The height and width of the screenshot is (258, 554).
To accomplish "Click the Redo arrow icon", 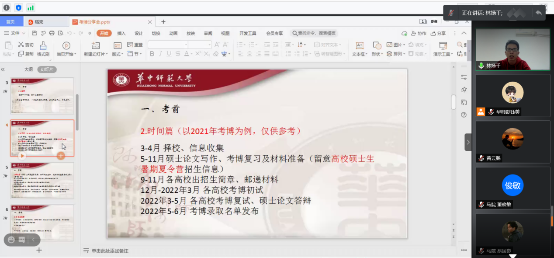I will point(81,33).
